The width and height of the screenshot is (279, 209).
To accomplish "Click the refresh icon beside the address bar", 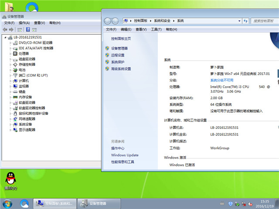I will tap(245, 21).
